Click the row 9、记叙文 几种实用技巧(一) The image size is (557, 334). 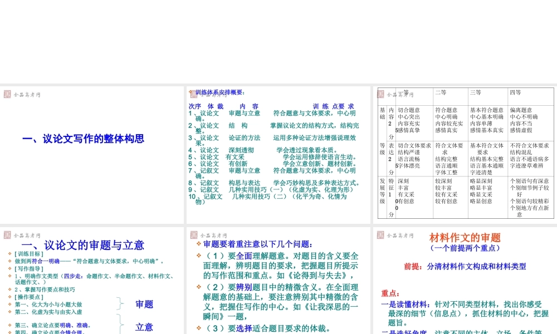[x=271, y=189]
